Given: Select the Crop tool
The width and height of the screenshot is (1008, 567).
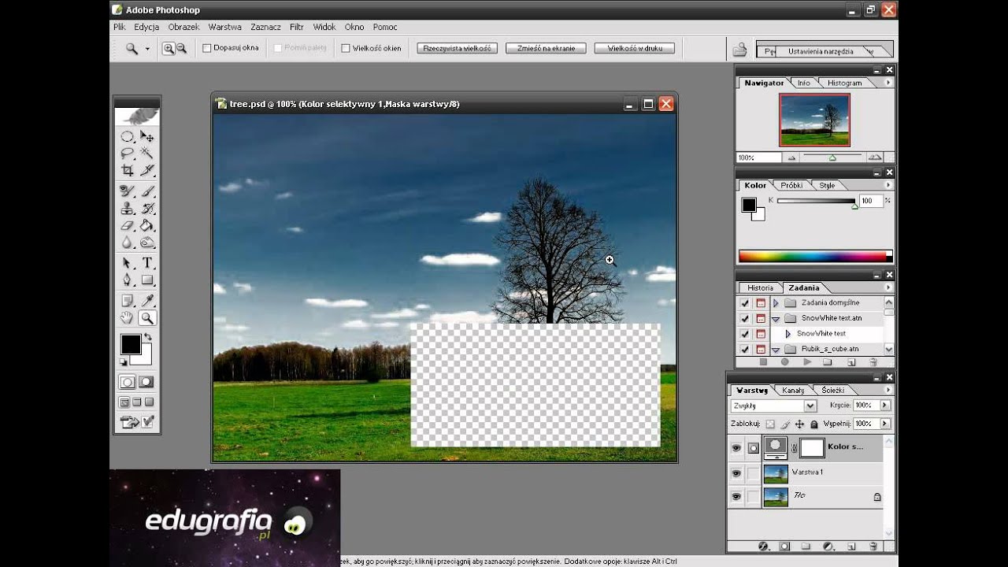Looking at the screenshot, I should point(127,170).
